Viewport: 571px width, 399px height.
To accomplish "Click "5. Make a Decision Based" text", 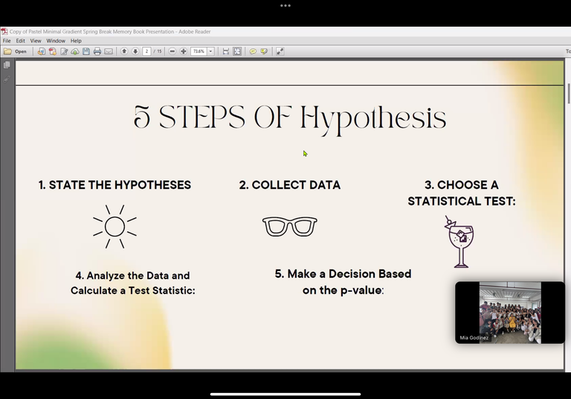I will point(343,274).
